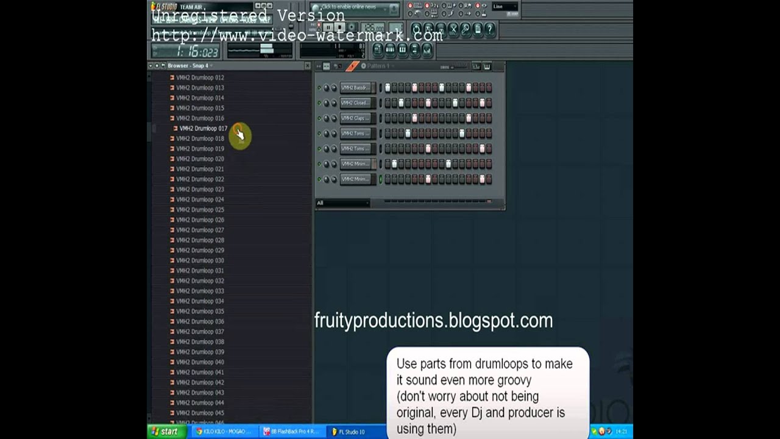
Task: Select VMH2 Drumloop 018 in browser
Action: click(200, 138)
